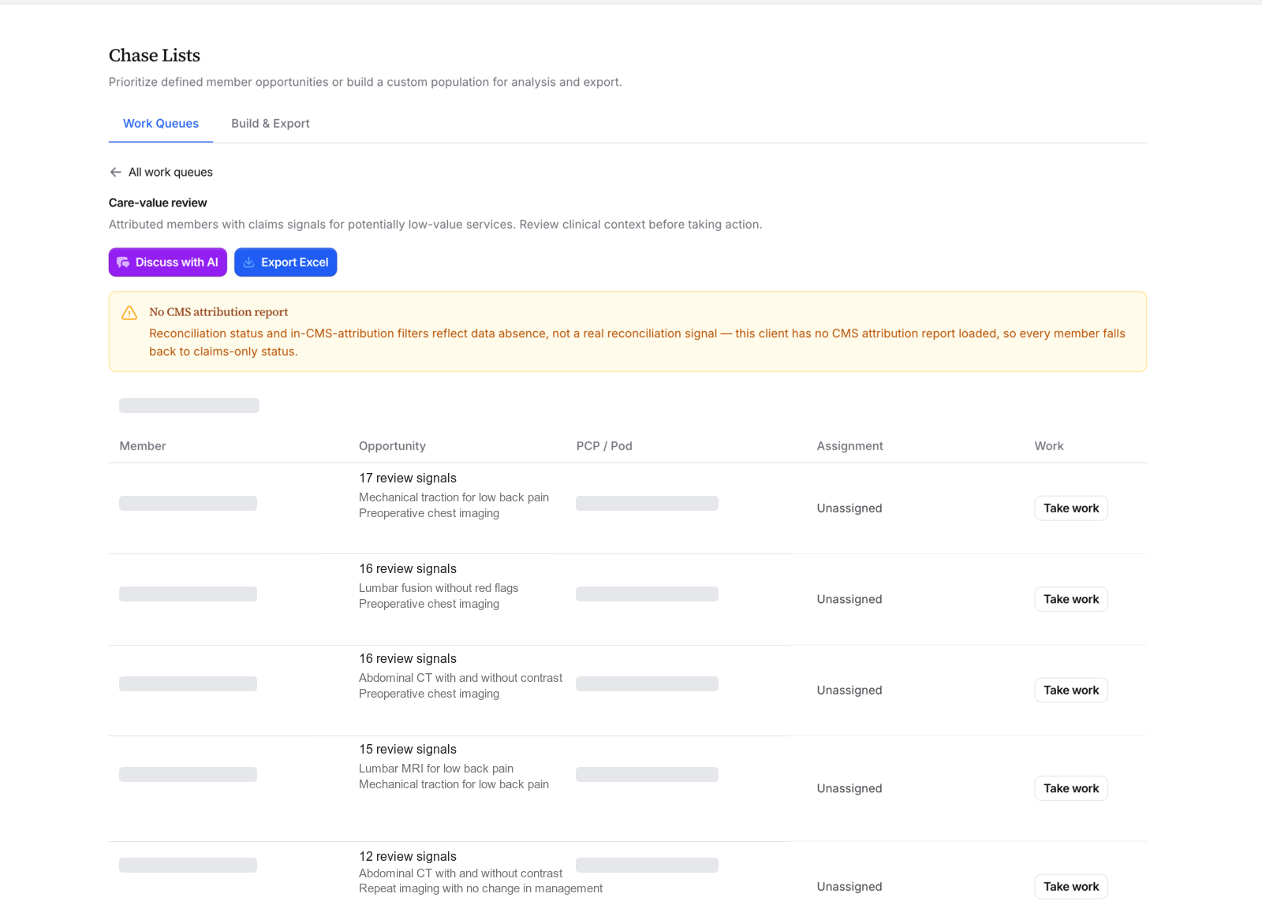This screenshot has height=901, width=1262.
Task: Take work for the 15 review signals row
Action: (1071, 788)
